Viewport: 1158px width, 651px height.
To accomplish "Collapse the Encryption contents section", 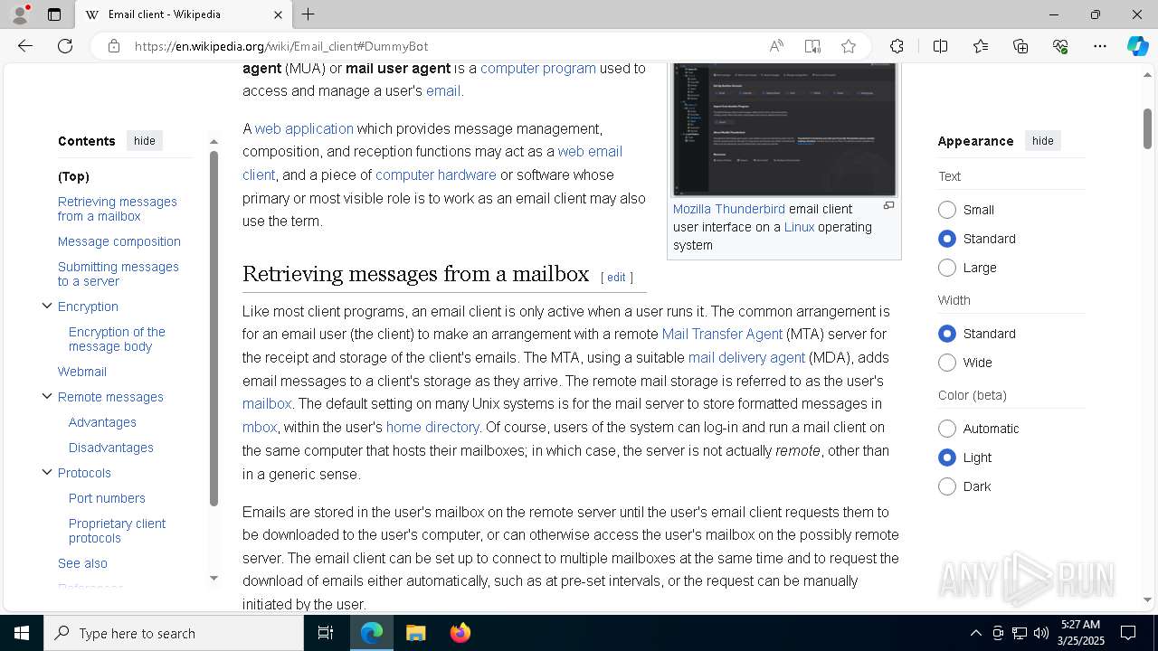I will 47,306.
